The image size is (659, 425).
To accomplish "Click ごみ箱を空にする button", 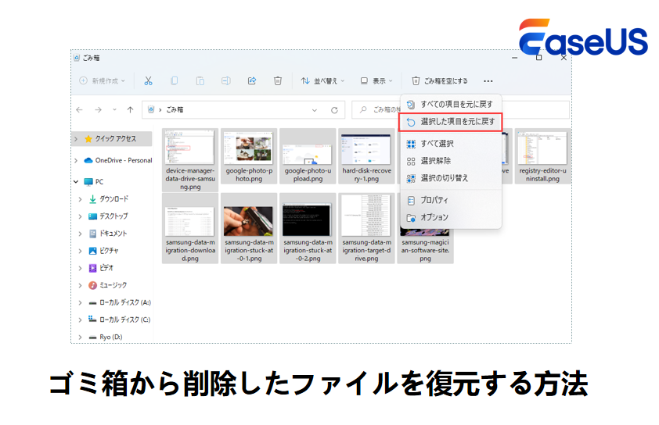I will point(439,80).
